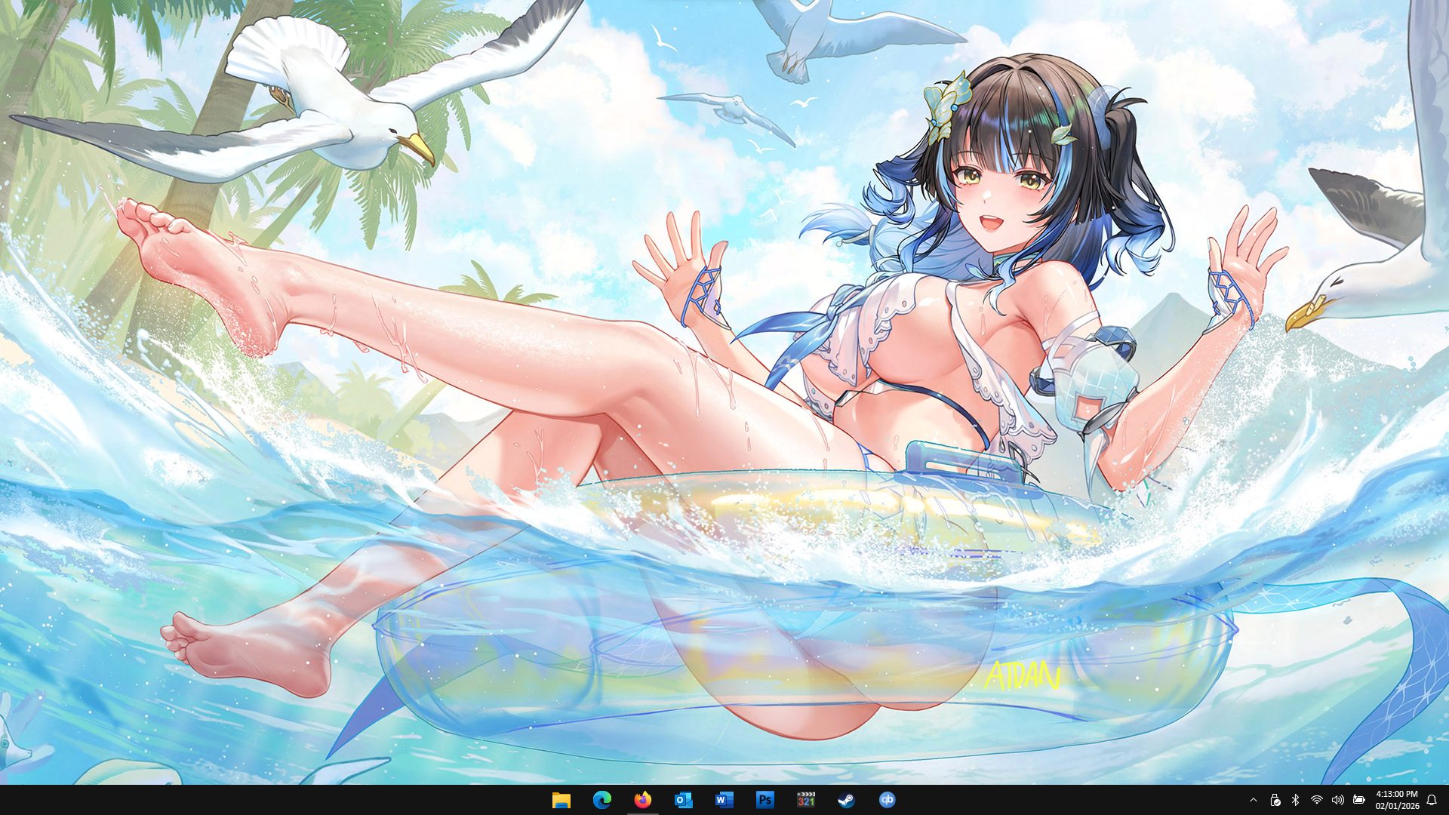Click the empty taskbar area left of File Explorer

(x=302, y=800)
